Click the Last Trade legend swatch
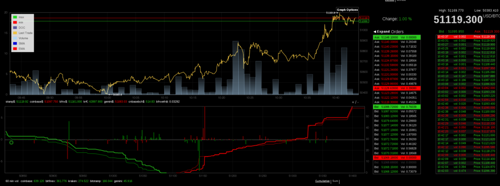 [15, 33]
